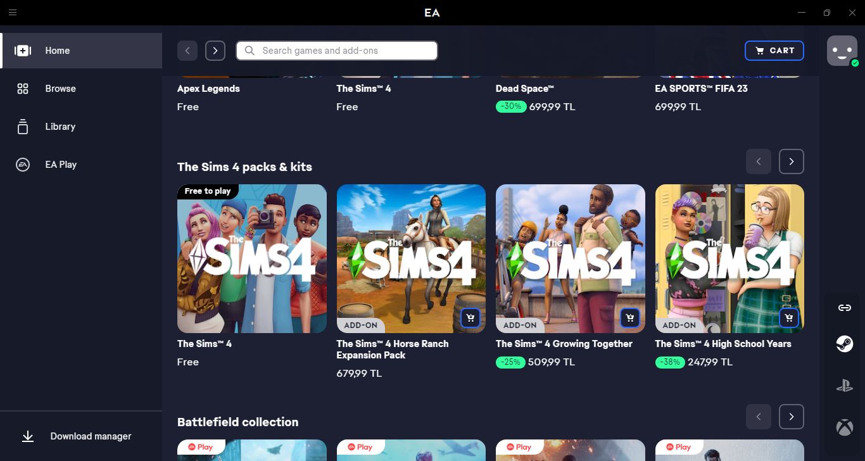Restore down the EA app window

(827, 12)
